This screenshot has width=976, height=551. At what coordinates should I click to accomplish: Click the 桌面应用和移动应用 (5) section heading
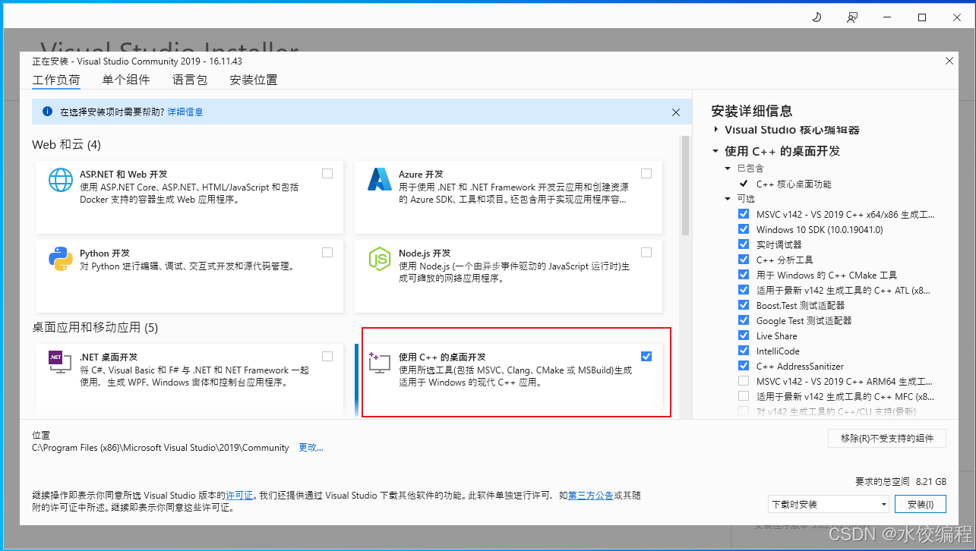(95, 327)
